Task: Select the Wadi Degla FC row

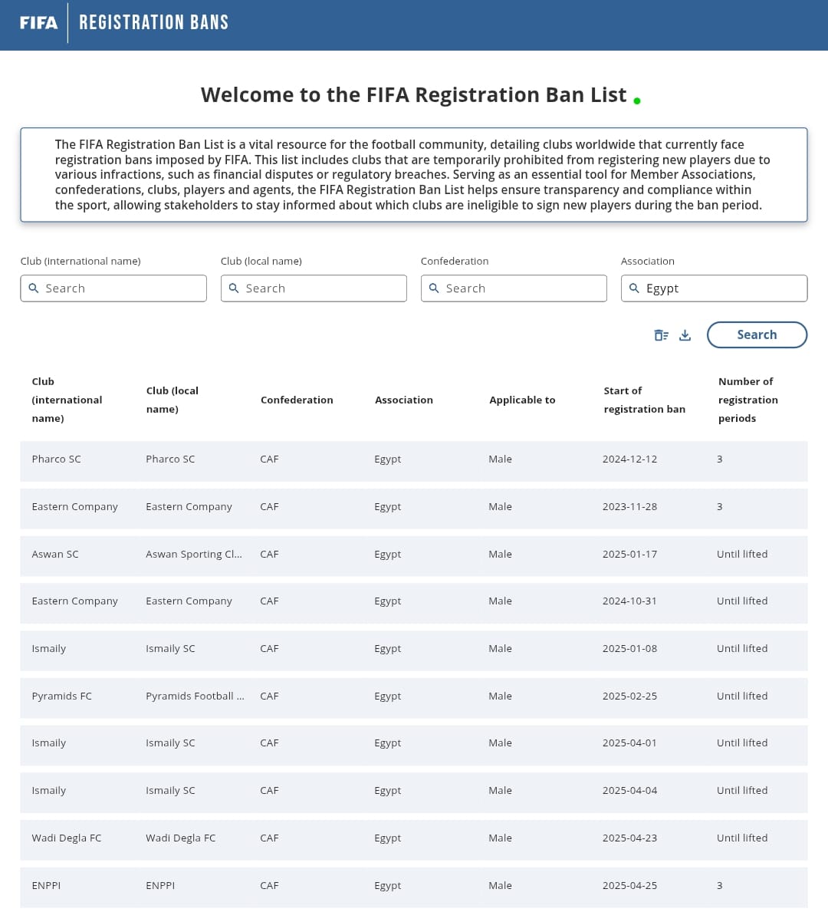Action: point(413,838)
